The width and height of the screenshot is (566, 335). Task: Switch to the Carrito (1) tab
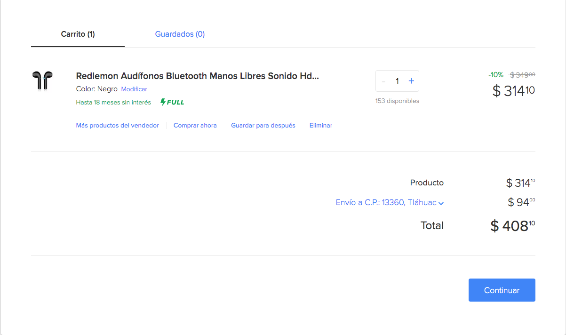pos(78,34)
